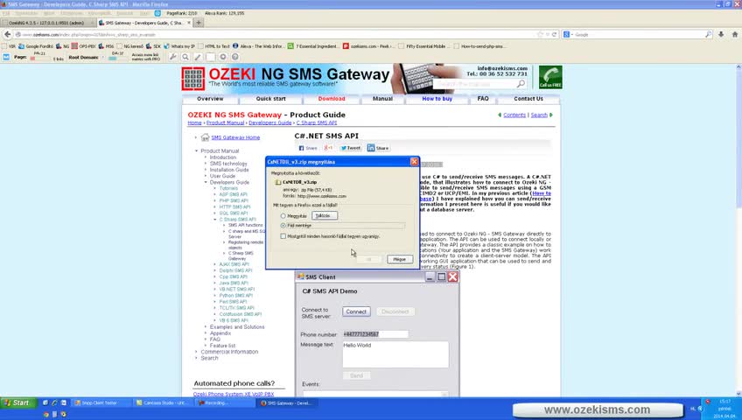Open a new tab with plus button
The height and width of the screenshot is (420, 742).
pos(199,23)
